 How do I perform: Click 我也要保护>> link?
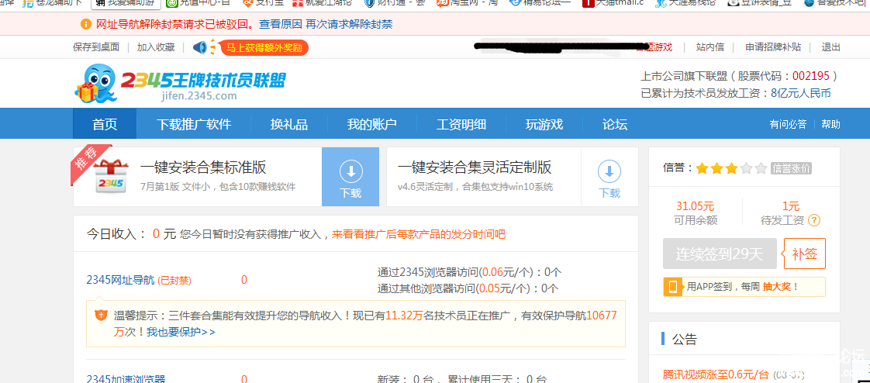click(x=181, y=332)
